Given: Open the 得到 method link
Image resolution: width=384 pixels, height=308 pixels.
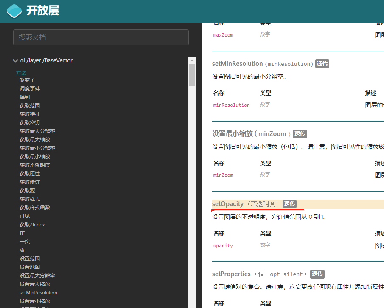Looking at the screenshot, I should (25, 97).
